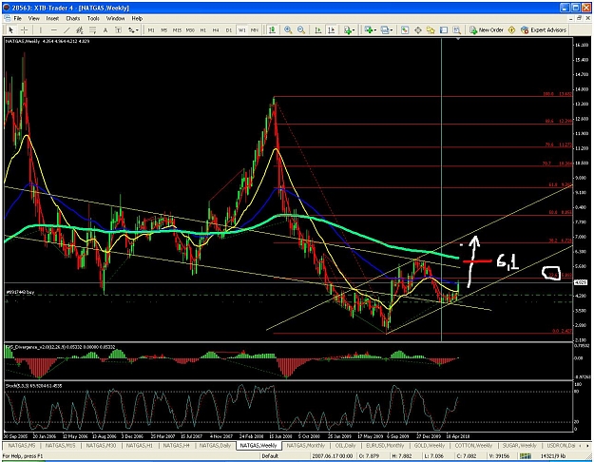The width and height of the screenshot is (594, 462).
Task: Restore down the inner chart window
Action: pyautogui.click(x=581, y=18)
